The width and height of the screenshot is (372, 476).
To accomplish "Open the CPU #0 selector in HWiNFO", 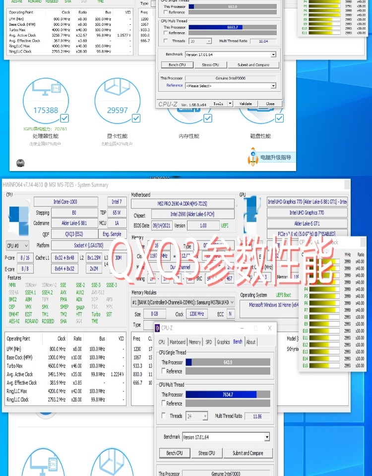I will [18, 245].
